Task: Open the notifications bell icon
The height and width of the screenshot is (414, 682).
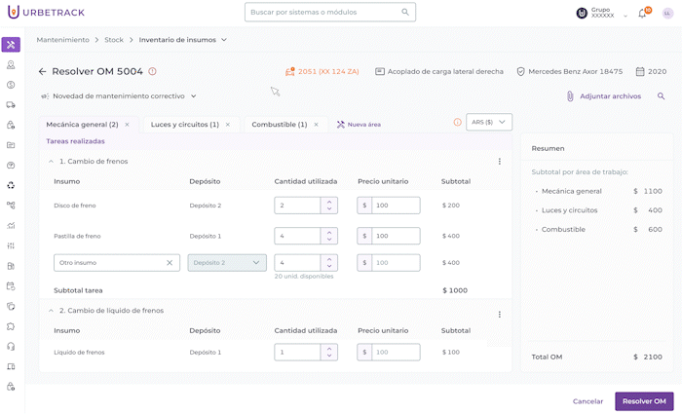Action: [x=642, y=14]
